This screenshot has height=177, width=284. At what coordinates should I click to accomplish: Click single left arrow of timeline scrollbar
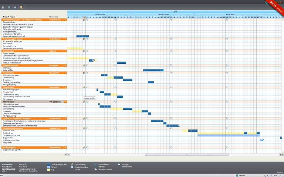pyautogui.click(x=68, y=155)
